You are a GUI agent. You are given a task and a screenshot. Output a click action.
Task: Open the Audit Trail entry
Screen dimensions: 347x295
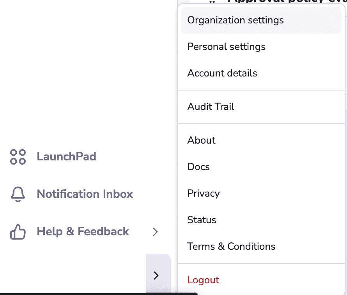tap(261, 107)
